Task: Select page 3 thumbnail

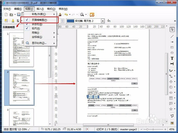Action: click(21, 117)
